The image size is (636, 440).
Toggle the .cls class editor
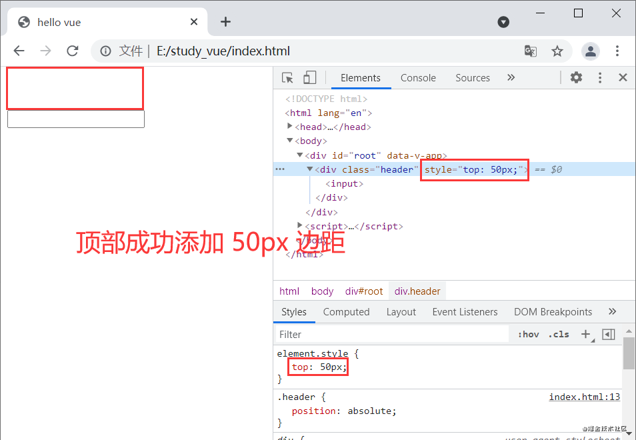pos(559,334)
